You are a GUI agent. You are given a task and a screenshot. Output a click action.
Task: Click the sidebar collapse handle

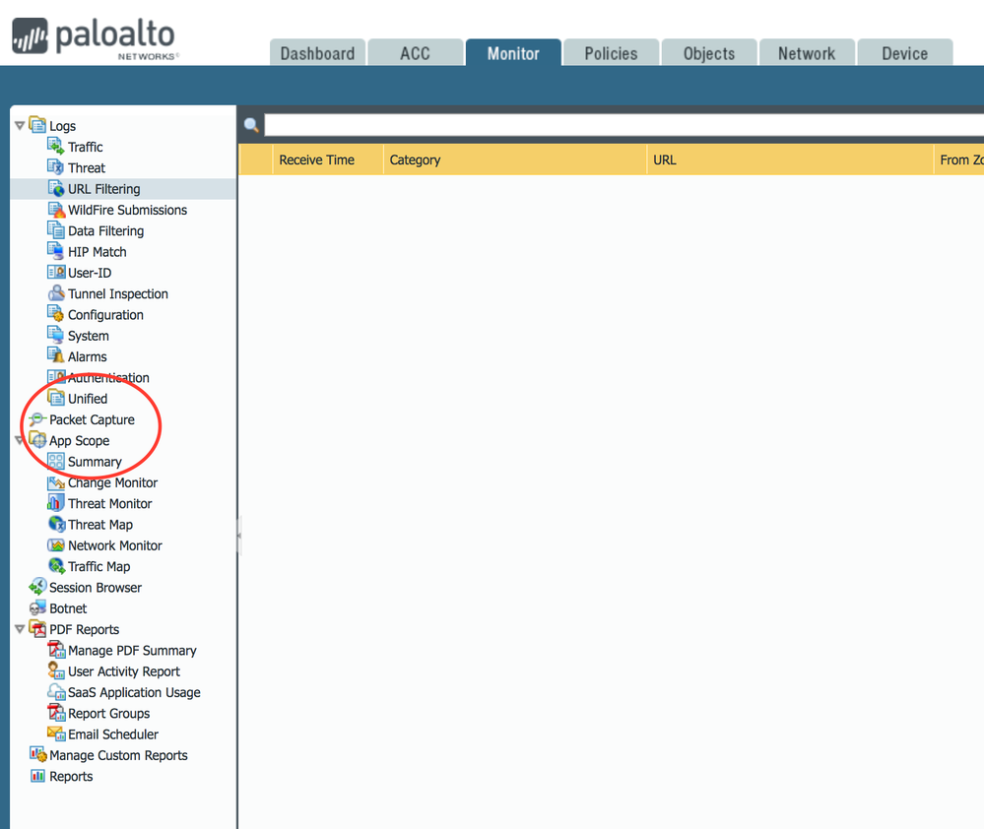pyautogui.click(x=239, y=536)
